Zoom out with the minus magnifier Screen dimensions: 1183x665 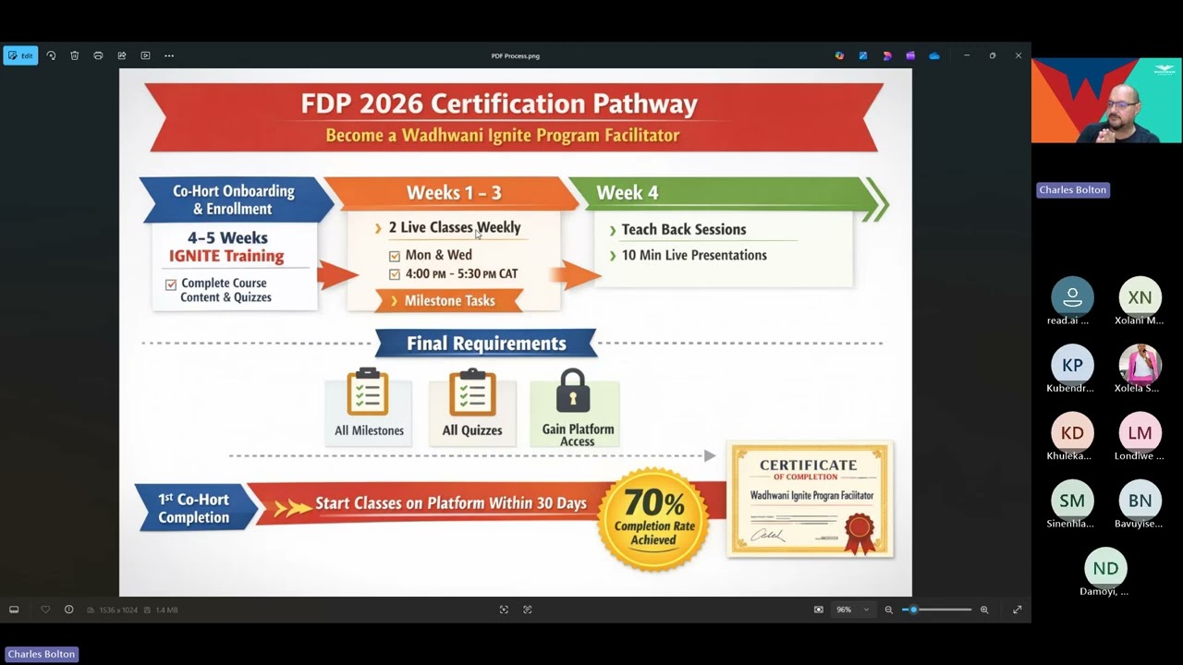(889, 610)
